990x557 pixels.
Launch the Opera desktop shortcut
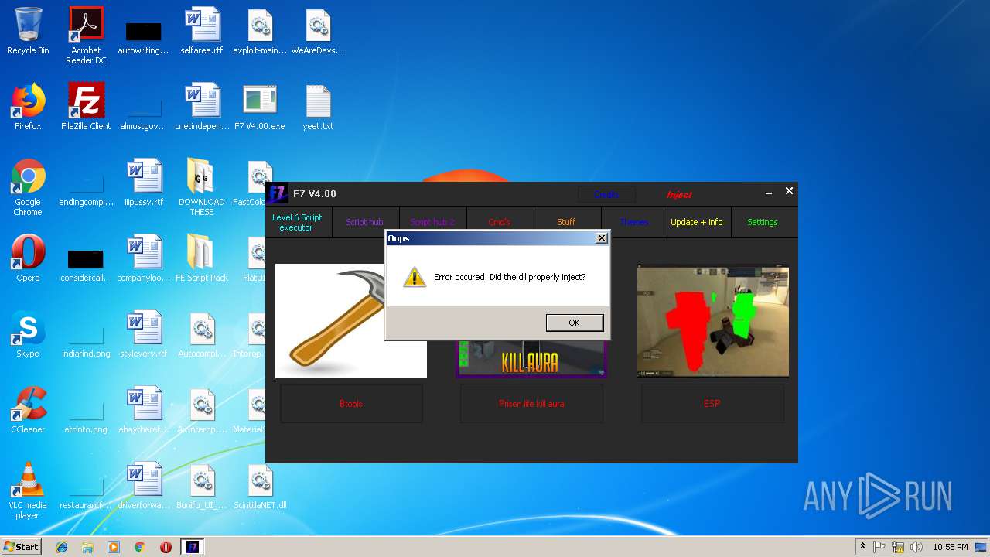click(x=28, y=259)
